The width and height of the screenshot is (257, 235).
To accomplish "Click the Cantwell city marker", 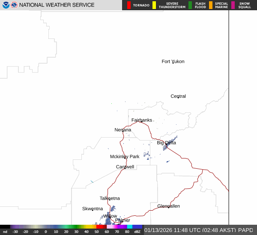I will [125, 168].
